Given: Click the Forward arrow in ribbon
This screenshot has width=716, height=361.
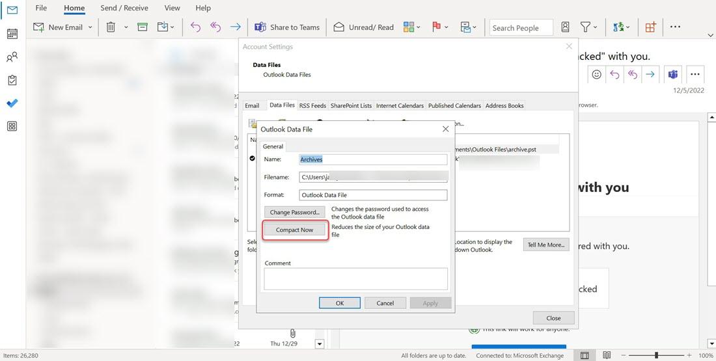Looking at the screenshot, I should coord(235,27).
